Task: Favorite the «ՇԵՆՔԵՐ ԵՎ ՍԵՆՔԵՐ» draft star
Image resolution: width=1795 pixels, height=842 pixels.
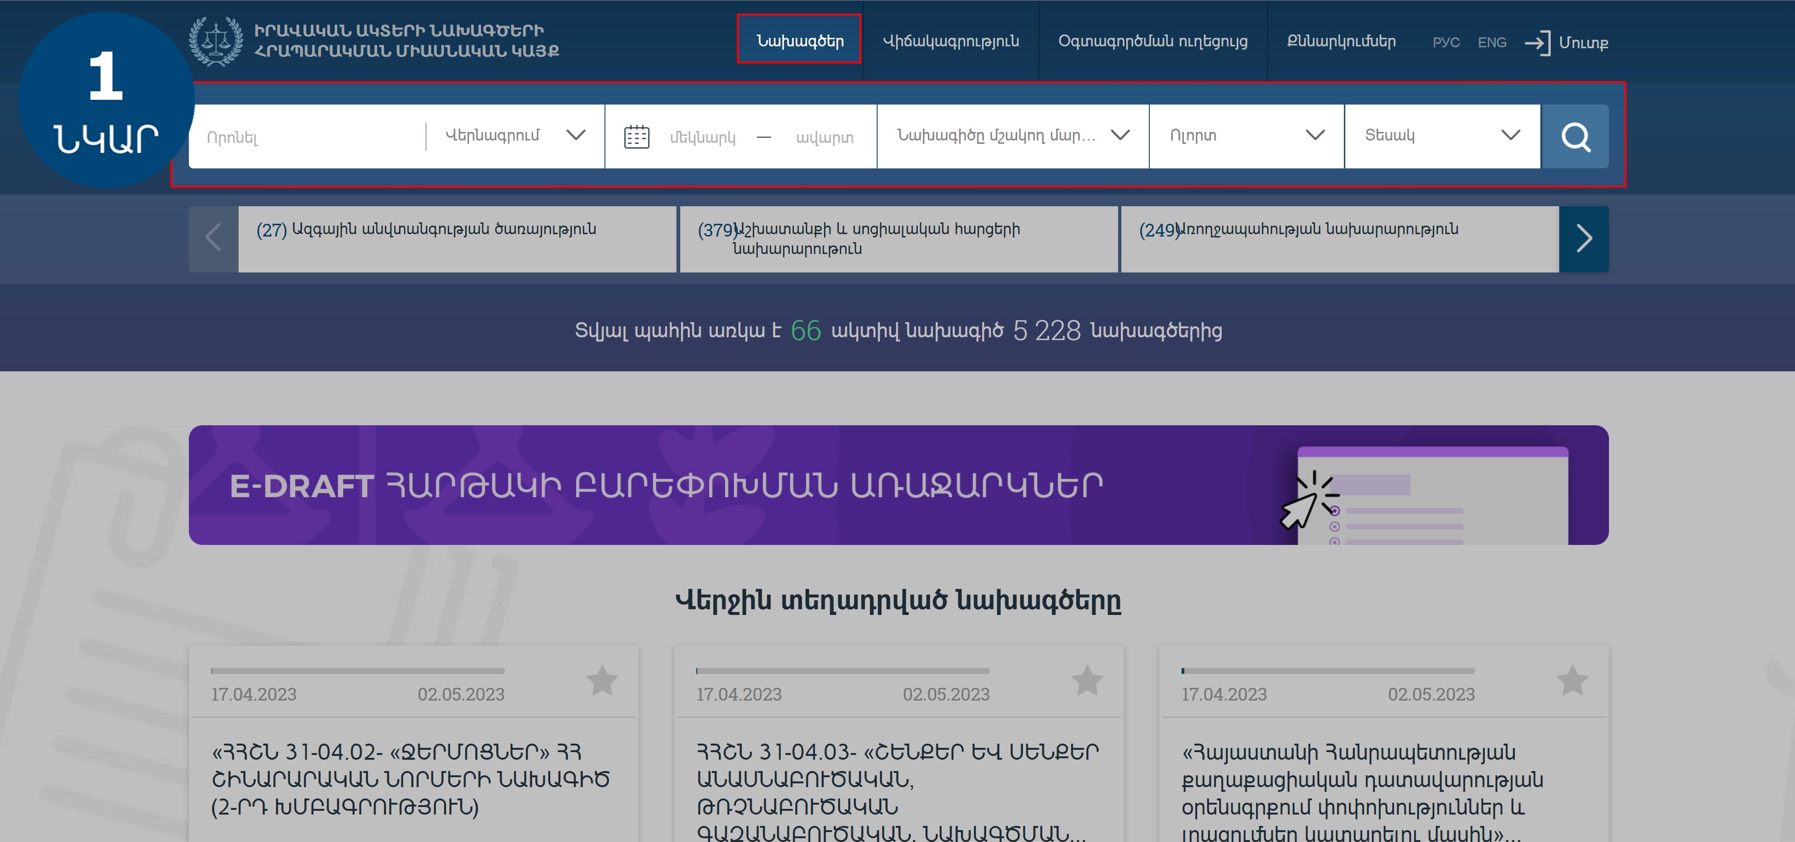Action: (x=1087, y=680)
